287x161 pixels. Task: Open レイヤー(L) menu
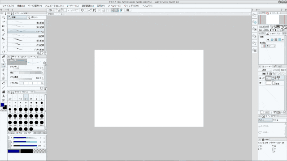73,6
